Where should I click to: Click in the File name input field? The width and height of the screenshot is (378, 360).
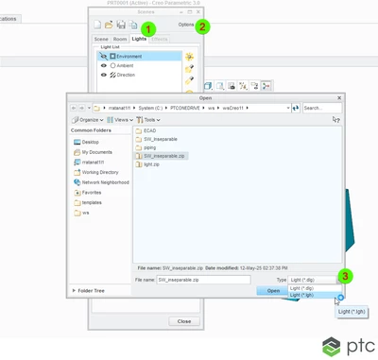coord(203,280)
